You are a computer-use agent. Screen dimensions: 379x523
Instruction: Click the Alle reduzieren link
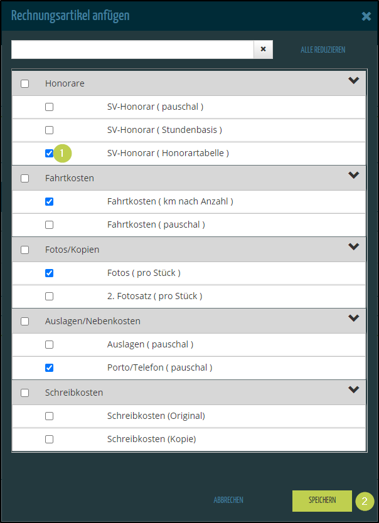[x=323, y=50]
